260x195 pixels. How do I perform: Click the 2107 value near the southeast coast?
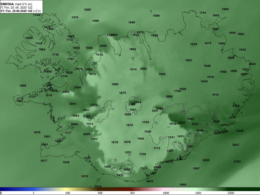point(190,146)
